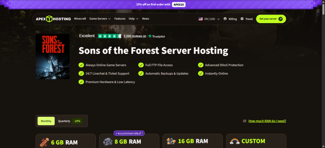This screenshot has height=148, width=325.
Task: Open the Panel link
Action: 249,19
